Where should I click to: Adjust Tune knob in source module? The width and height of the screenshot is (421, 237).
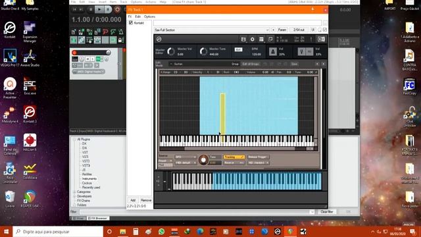point(203,160)
